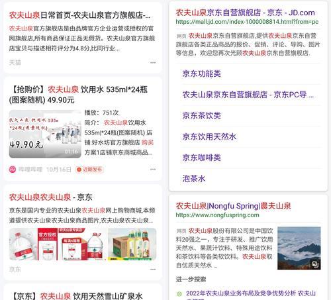Viewport: 331px width, 300px height.
Task: Click the mall.jd.com URL link
Action: tap(247, 22)
